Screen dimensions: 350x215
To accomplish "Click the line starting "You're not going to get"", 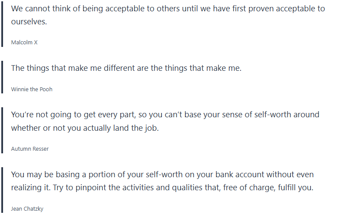I will (x=165, y=115).
